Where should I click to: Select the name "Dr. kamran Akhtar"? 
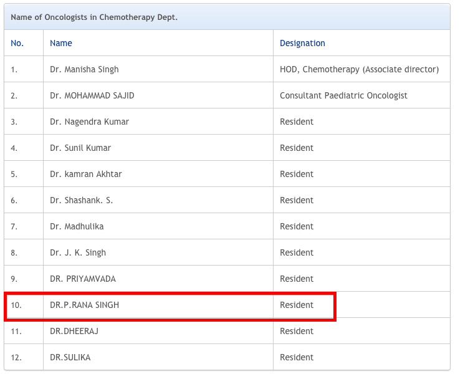coord(85,174)
